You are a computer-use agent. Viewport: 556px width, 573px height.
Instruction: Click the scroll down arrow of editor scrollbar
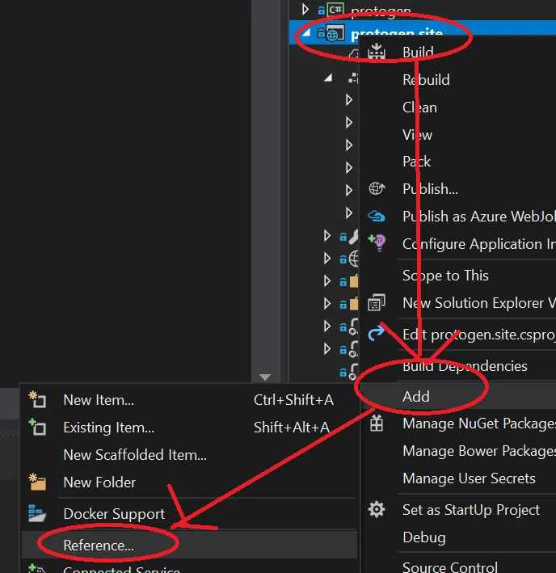pyautogui.click(x=265, y=377)
